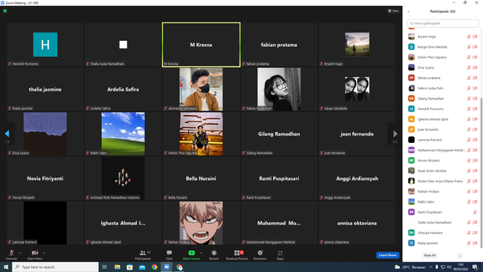Open share options arrow beside Share Screen

(x=202, y=253)
